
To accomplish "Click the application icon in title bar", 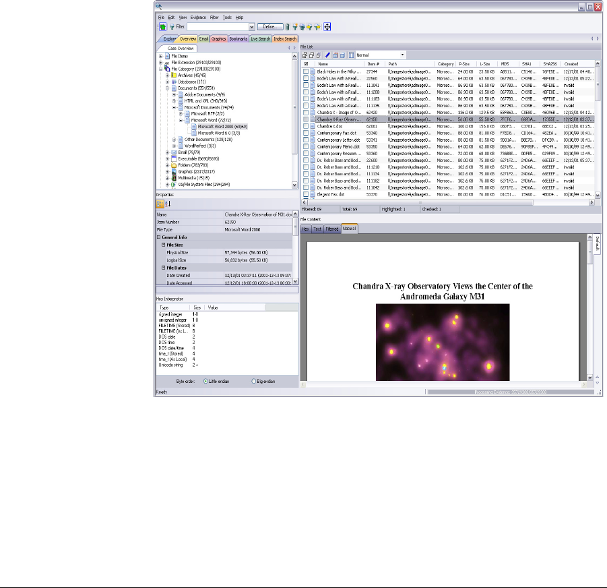I will 159,7.
